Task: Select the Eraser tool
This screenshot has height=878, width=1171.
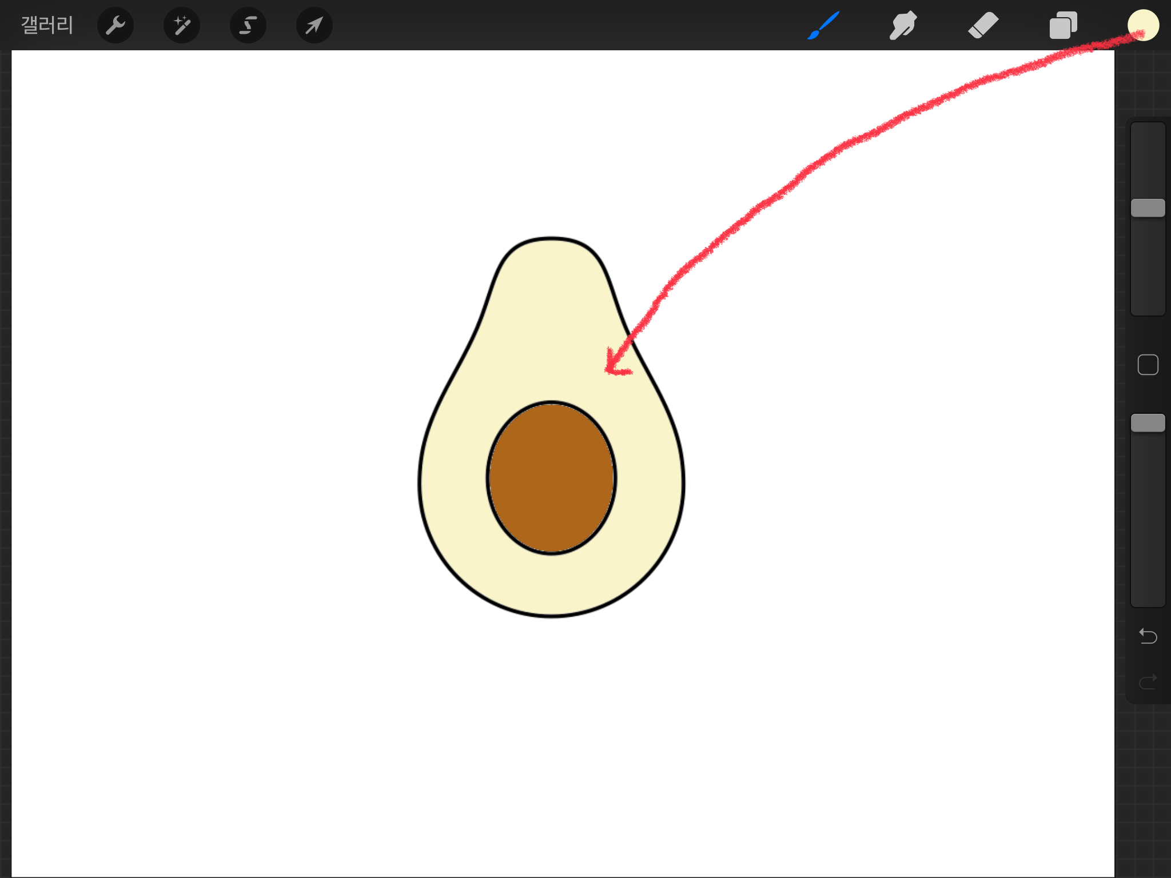Action: [983, 25]
